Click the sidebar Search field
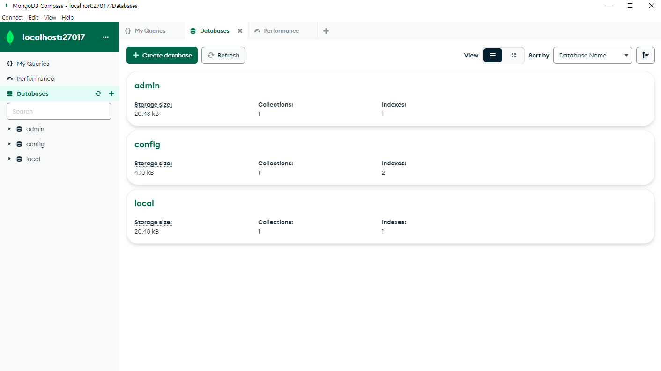Screen dimensions: 661x371 point(59,111)
